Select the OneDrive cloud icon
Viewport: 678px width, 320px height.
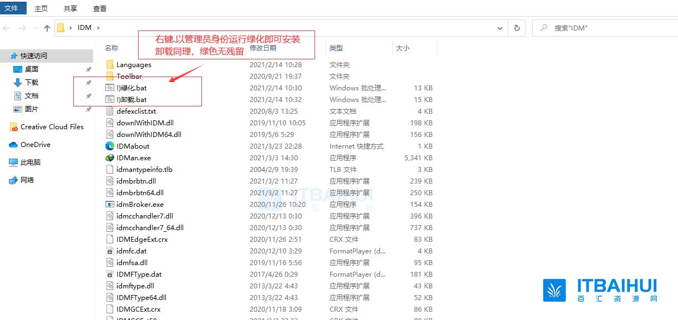(13, 145)
